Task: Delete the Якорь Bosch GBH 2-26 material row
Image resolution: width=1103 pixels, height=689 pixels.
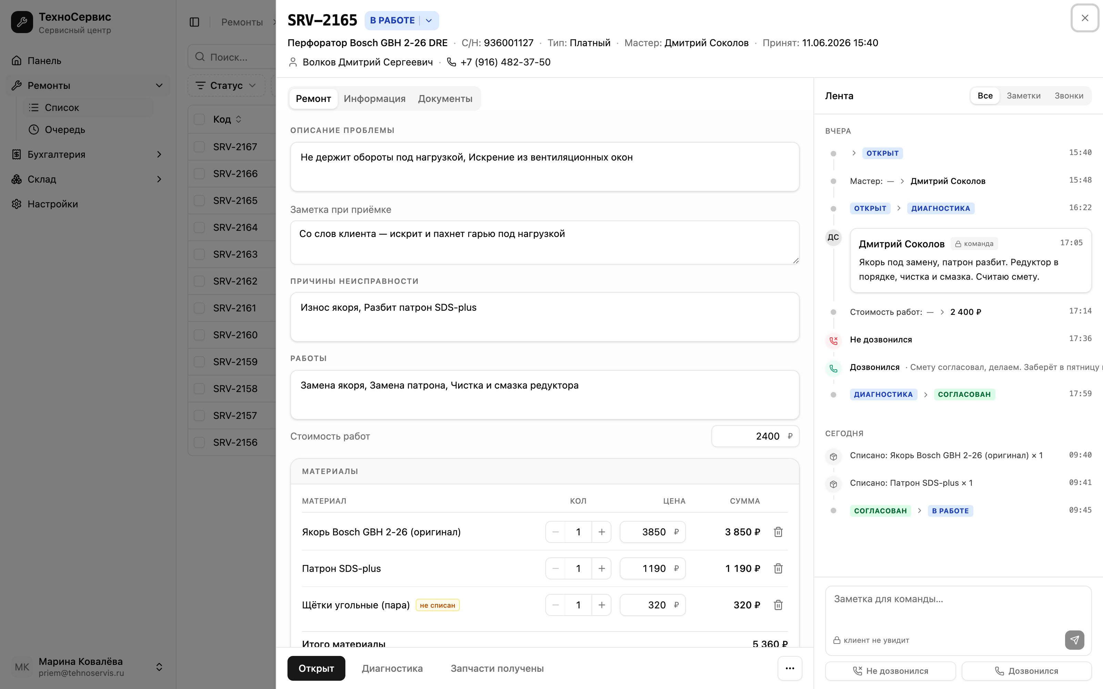Action: (x=778, y=532)
